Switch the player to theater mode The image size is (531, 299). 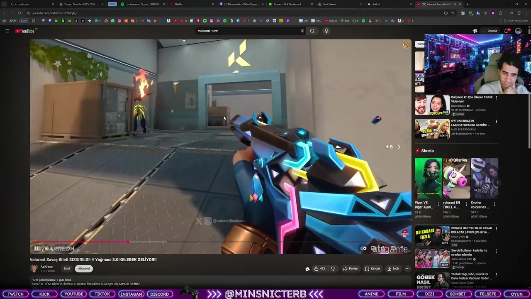[x=393, y=248]
